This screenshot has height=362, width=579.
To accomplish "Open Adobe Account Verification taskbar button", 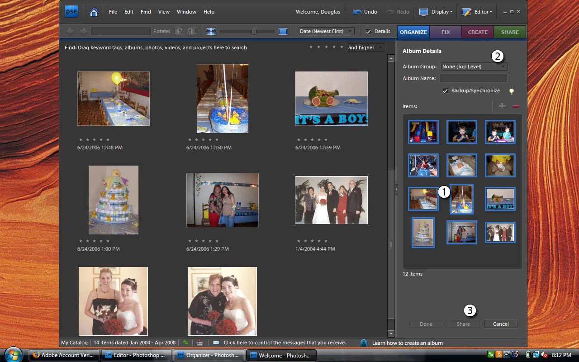I will pos(63,355).
